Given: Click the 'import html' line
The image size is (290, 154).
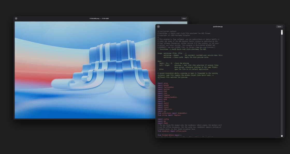Looking at the screenshot, I should 162,91.
